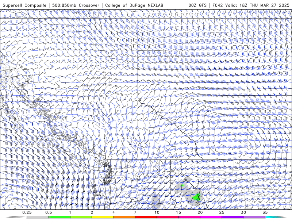Click the '7' legend value
The image size is (292, 219).
click(x=135, y=212)
